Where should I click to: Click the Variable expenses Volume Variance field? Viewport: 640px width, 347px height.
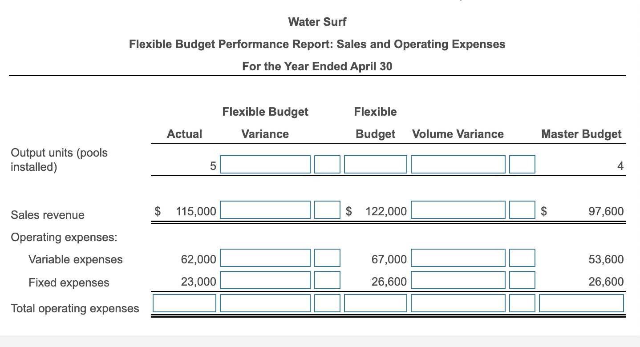point(458,258)
